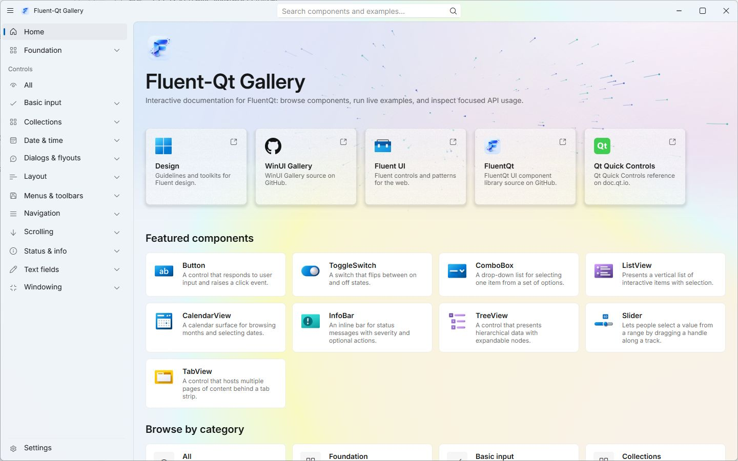The height and width of the screenshot is (461, 738).
Task: Click the ComboBox component icon
Action: pyautogui.click(x=457, y=271)
